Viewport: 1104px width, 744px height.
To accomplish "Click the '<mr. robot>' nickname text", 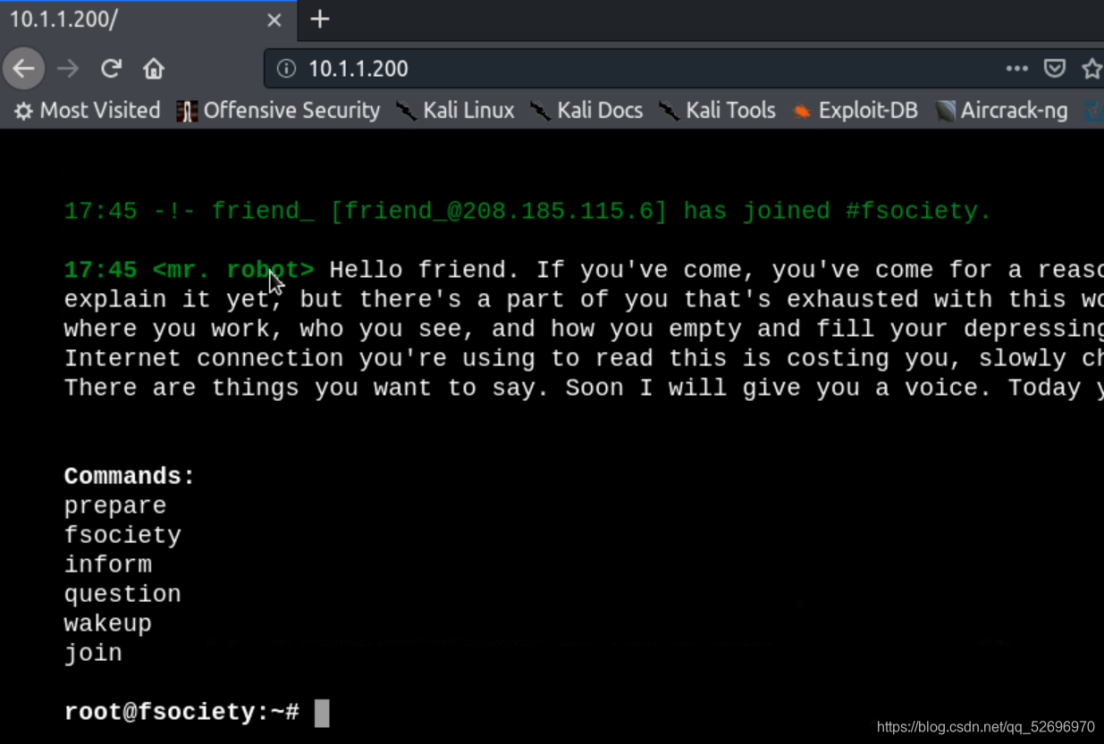I will 233,270.
